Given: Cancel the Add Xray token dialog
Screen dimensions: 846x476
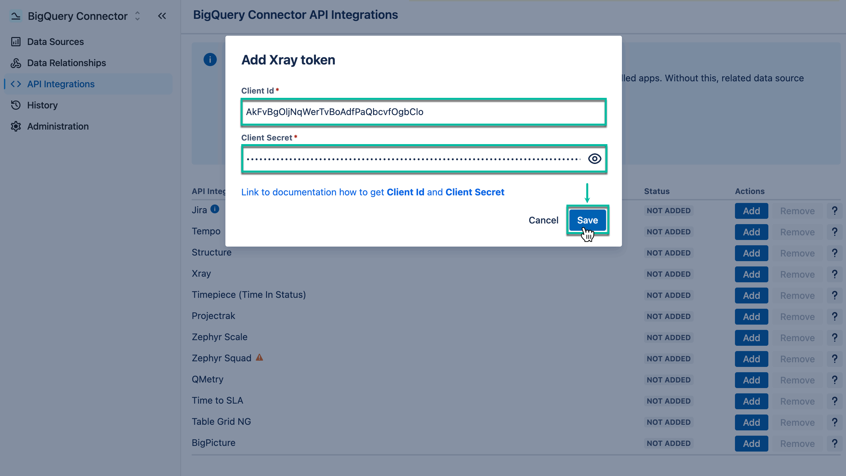Looking at the screenshot, I should (x=544, y=220).
